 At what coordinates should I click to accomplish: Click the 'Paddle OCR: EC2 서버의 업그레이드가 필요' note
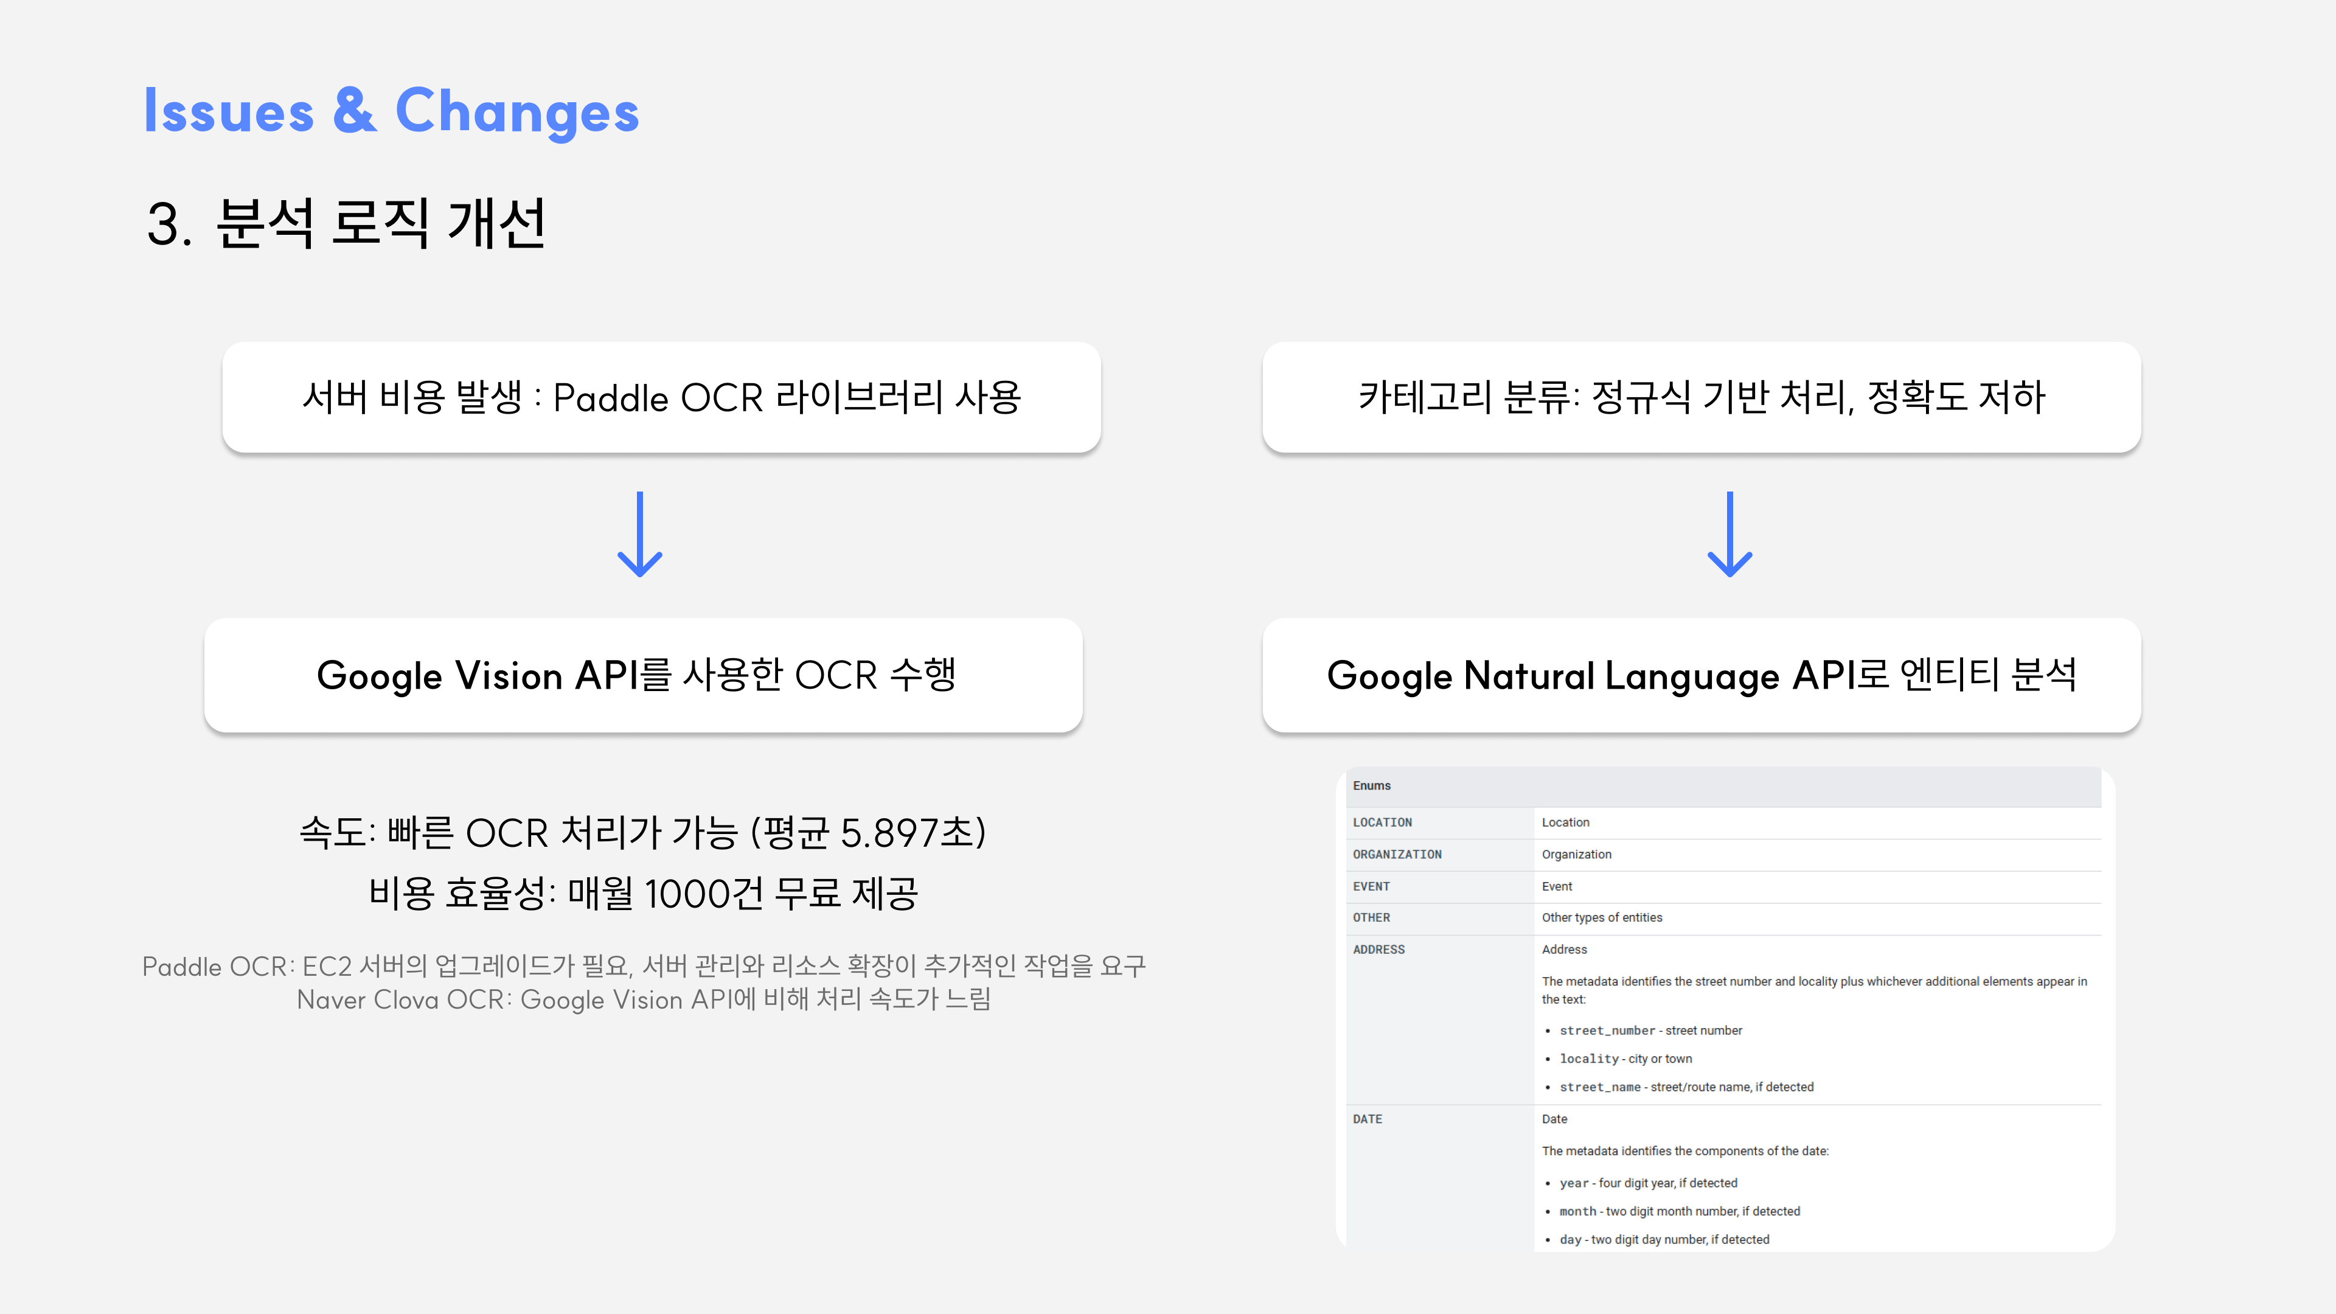(644, 966)
